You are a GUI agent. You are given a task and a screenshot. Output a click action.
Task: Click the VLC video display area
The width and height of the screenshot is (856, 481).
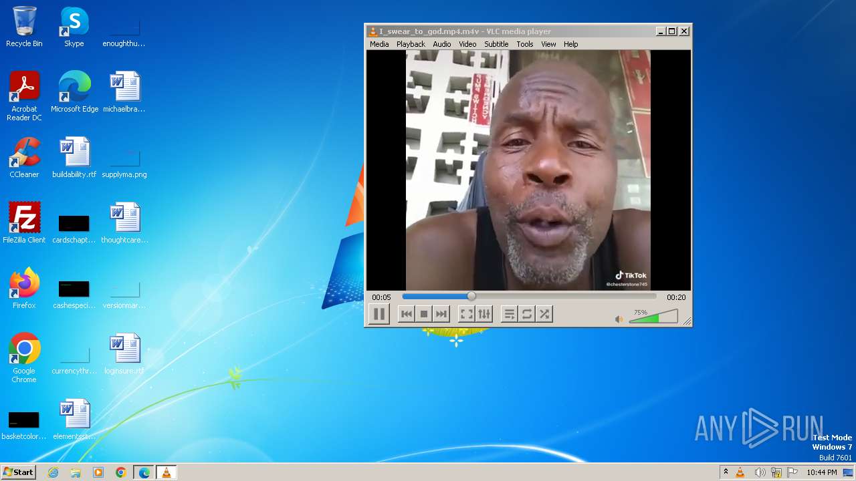528,170
